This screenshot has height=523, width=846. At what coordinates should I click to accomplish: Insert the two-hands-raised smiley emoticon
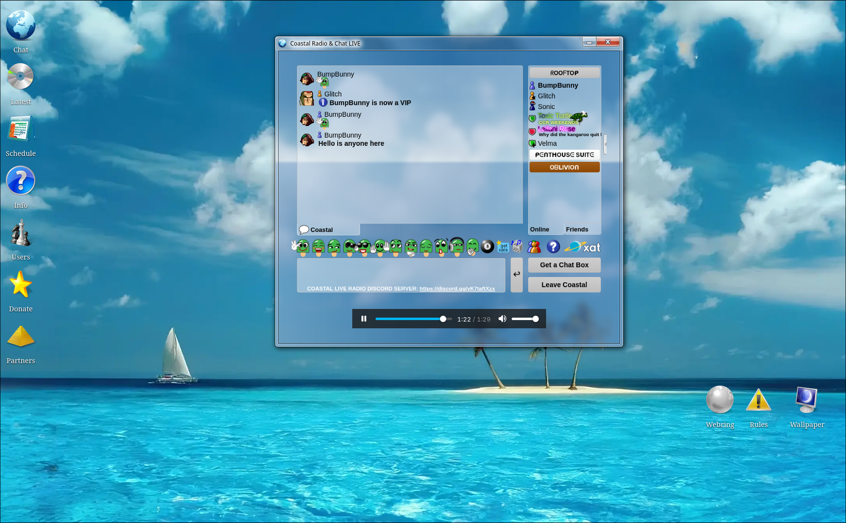tap(380, 247)
